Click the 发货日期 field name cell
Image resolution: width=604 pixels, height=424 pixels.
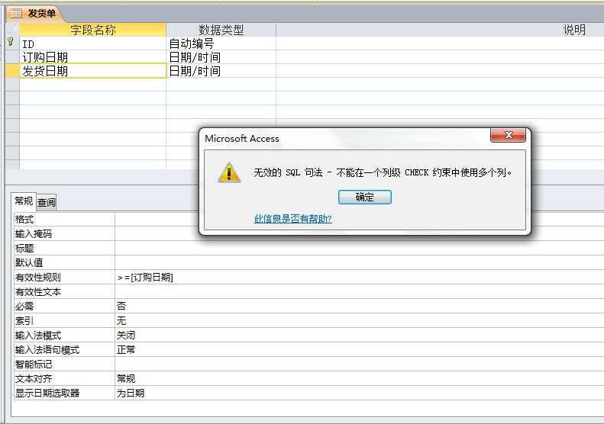tap(93, 71)
